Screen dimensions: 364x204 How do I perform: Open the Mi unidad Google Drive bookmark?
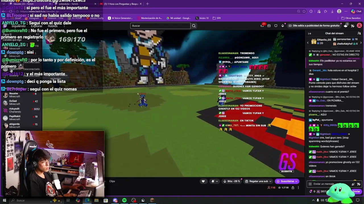pyautogui.click(x=179, y=18)
